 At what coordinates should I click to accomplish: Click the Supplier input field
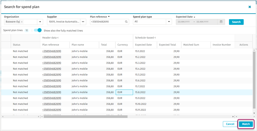click(x=64, y=22)
